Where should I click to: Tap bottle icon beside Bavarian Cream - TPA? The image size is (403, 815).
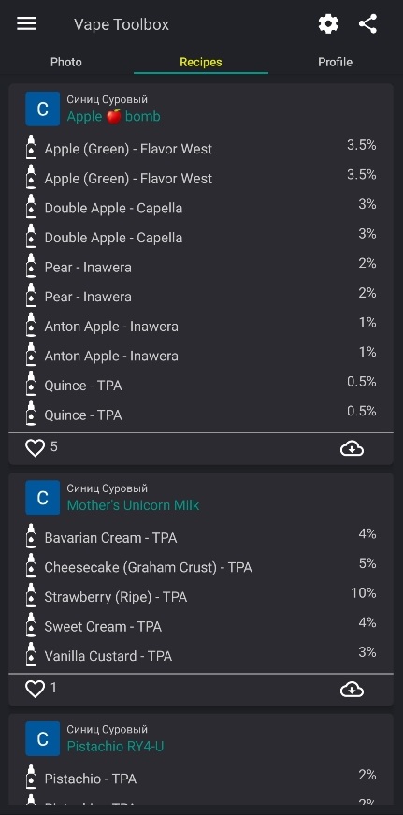pyautogui.click(x=32, y=536)
